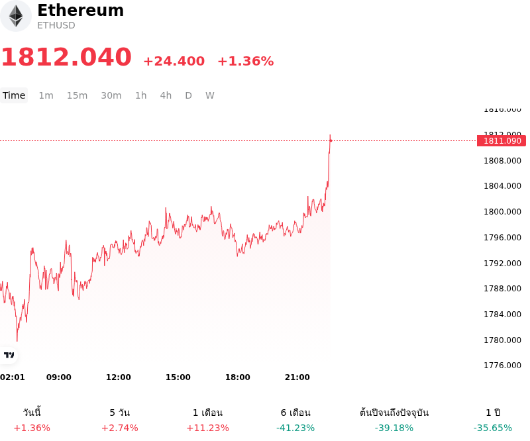Switch to the 1m interval
This screenshot has height=441, width=530.
pyautogui.click(x=46, y=95)
